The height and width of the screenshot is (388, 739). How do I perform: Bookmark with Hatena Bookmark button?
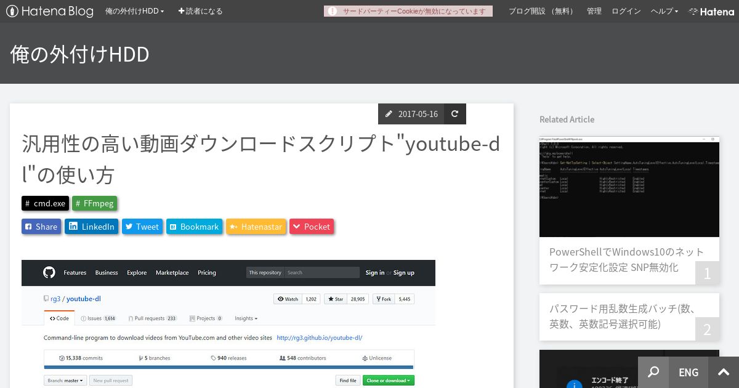(194, 227)
